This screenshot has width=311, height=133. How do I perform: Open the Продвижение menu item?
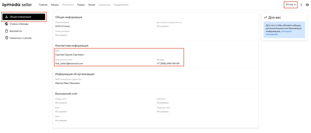coord(121,5)
